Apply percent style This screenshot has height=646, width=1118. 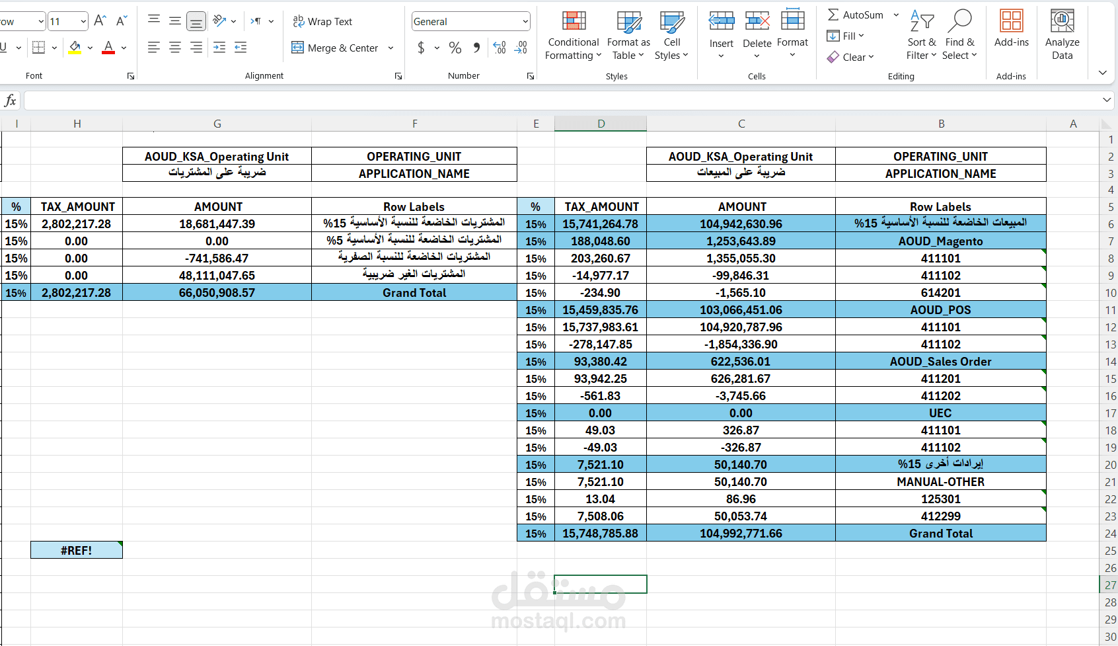[455, 48]
